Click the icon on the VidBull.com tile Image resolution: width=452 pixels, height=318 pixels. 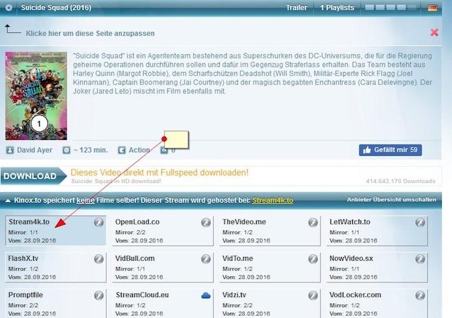click(205, 259)
